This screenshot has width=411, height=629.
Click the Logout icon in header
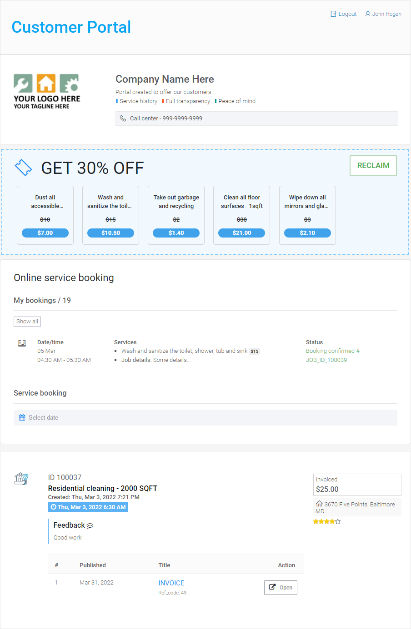tap(333, 14)
